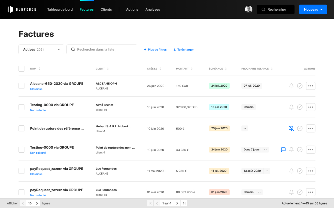Go to first page of pagination
The image size is (334, 208).
click(150, 203)
